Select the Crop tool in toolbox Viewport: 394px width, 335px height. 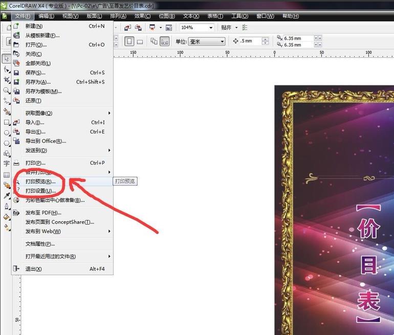point(7,80)
